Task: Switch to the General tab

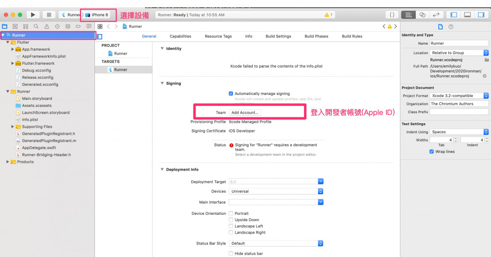Action: click(149, 36)
